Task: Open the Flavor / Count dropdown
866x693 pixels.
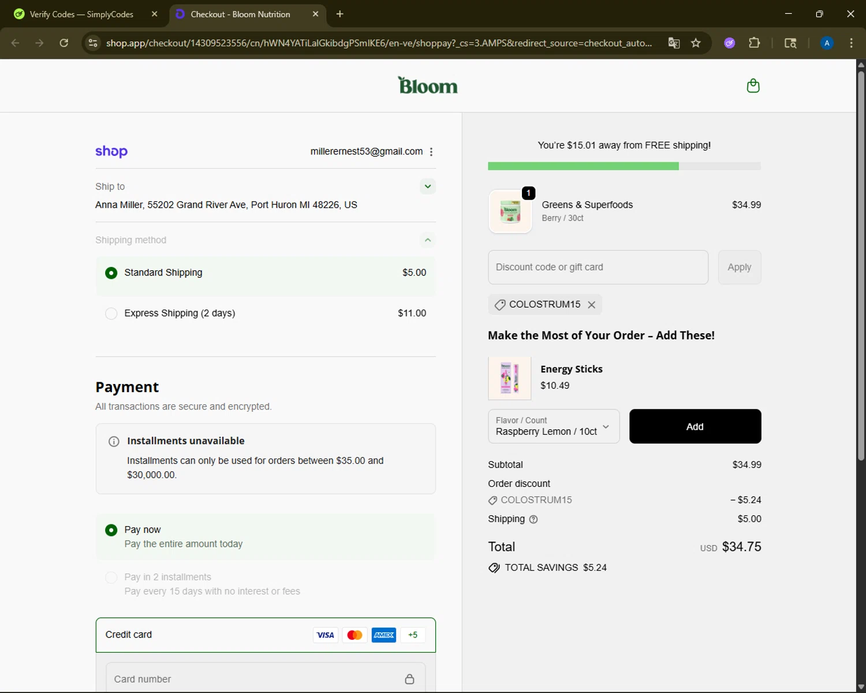Action: [553, 426]
